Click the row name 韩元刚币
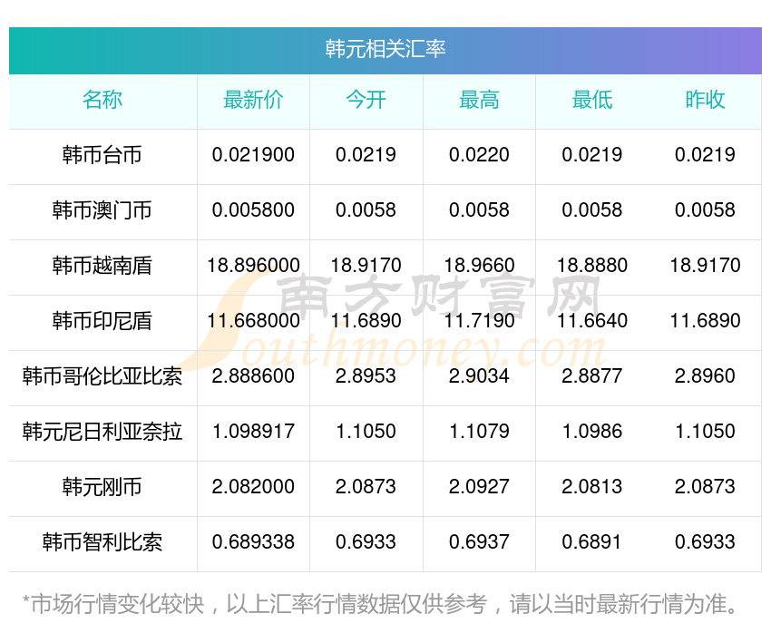Image resolution: width=771 pixels, height=633 pixels. pyautogui.click(x=102, y=487)
